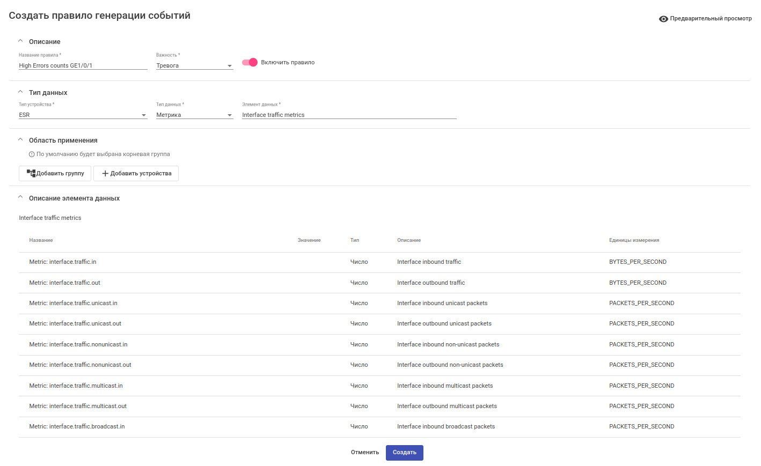Click the eye icon for preview
Image resolution: width=761 pixels, height=466 pixels.
pos(663,19)
